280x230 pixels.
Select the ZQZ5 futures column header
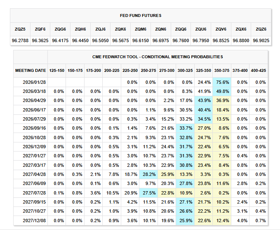[19, 29]
